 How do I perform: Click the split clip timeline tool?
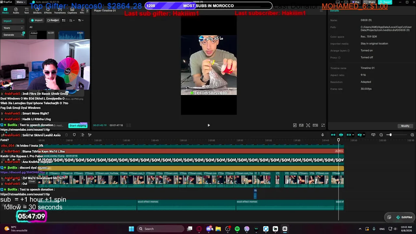(x=82, y=135)
